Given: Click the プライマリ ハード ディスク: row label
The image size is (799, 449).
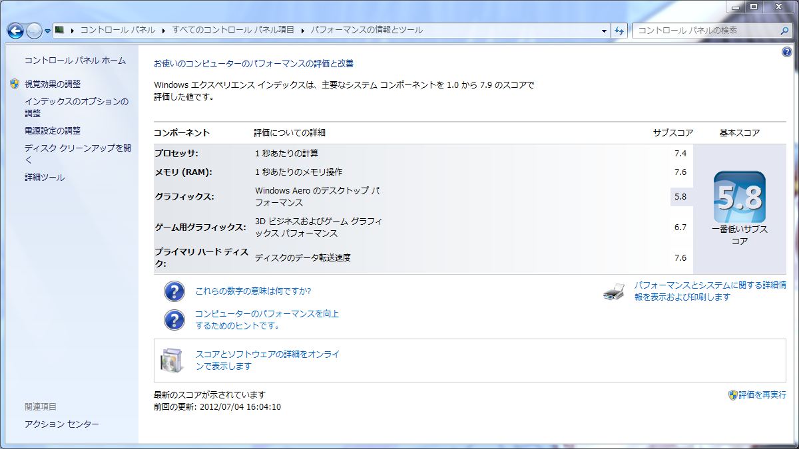Looking at the screenshot, I should click(201, 258).
